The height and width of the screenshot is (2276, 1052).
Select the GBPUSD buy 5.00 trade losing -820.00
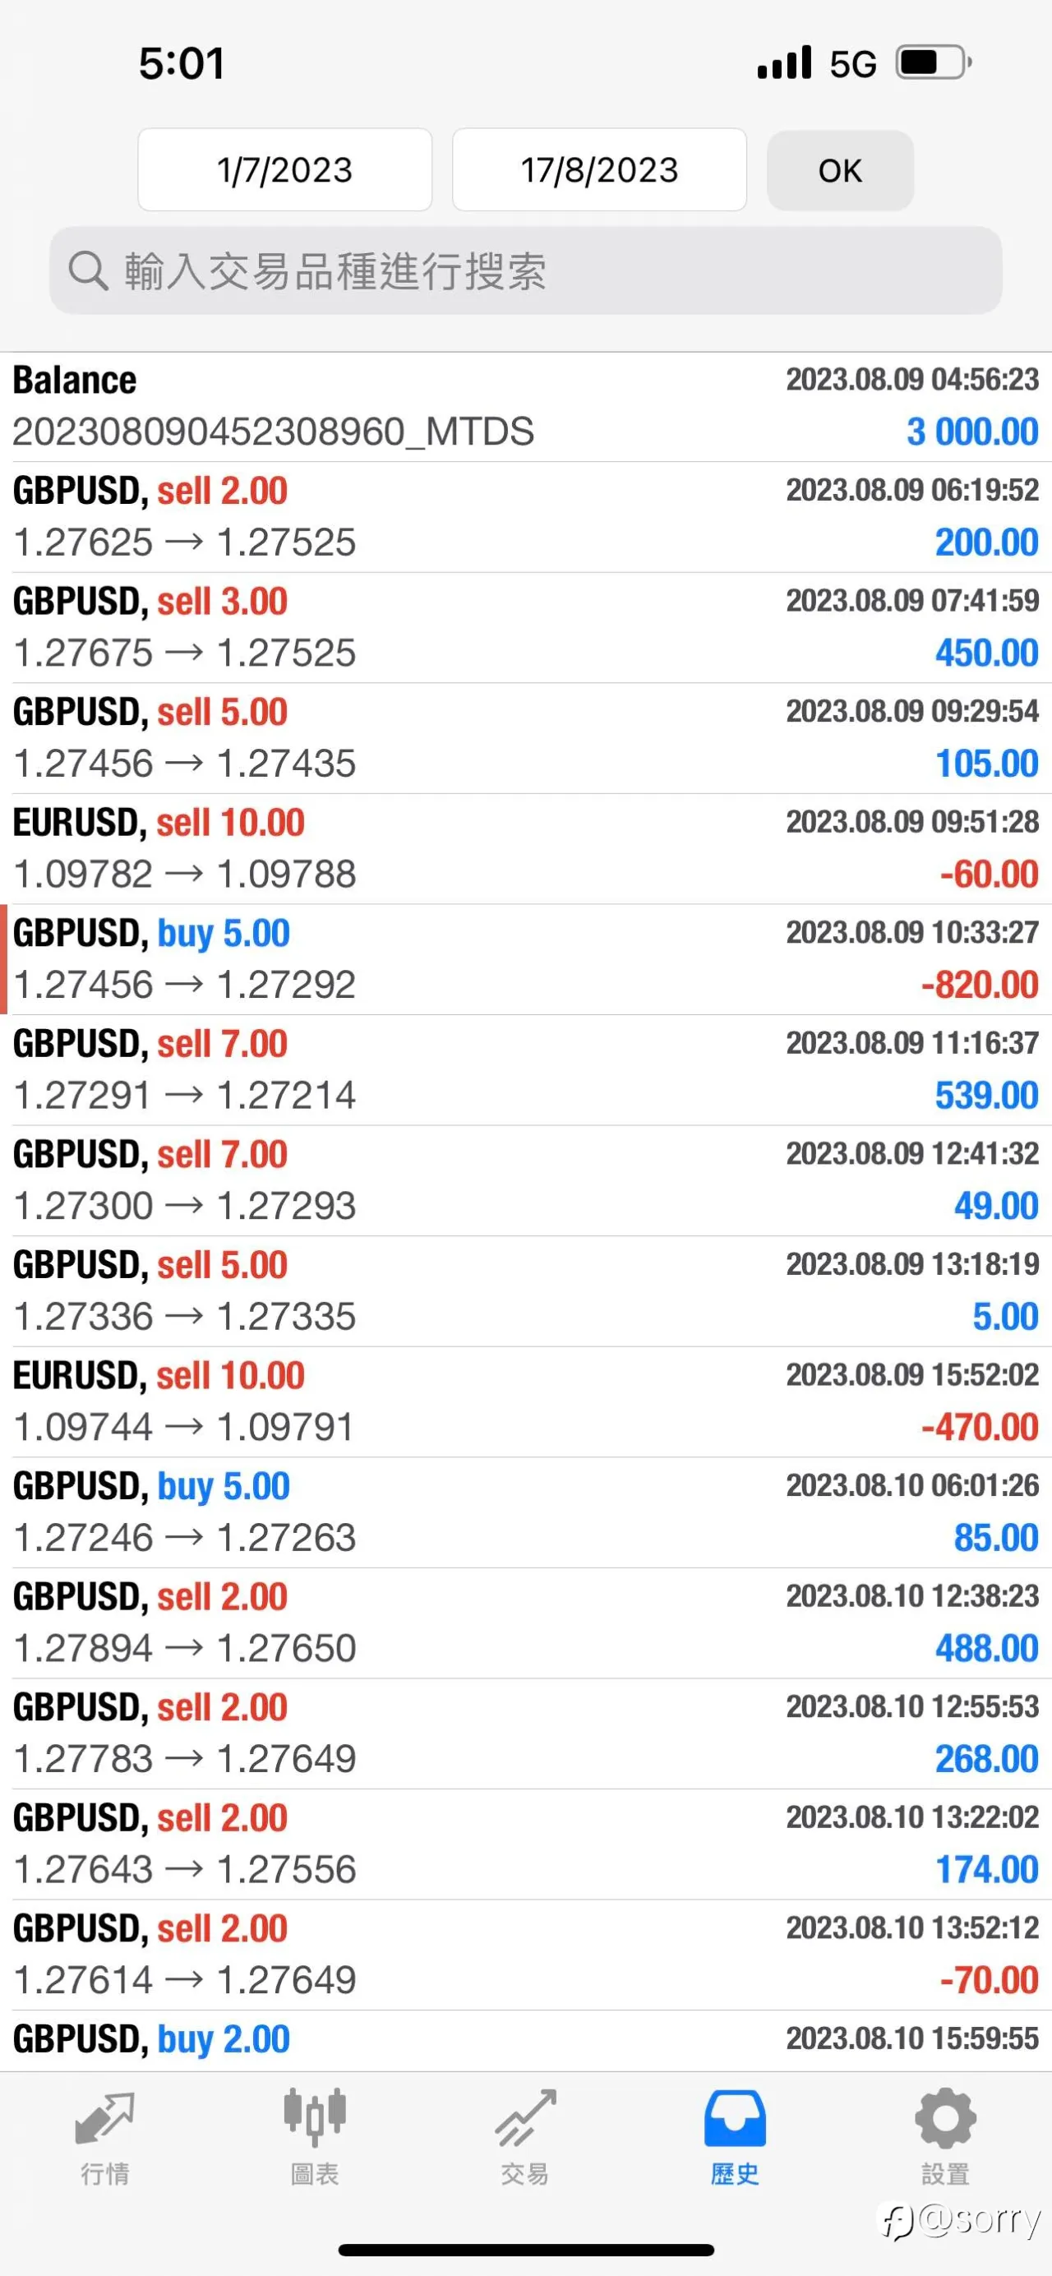pyautogui.click(x=525, y=958)
